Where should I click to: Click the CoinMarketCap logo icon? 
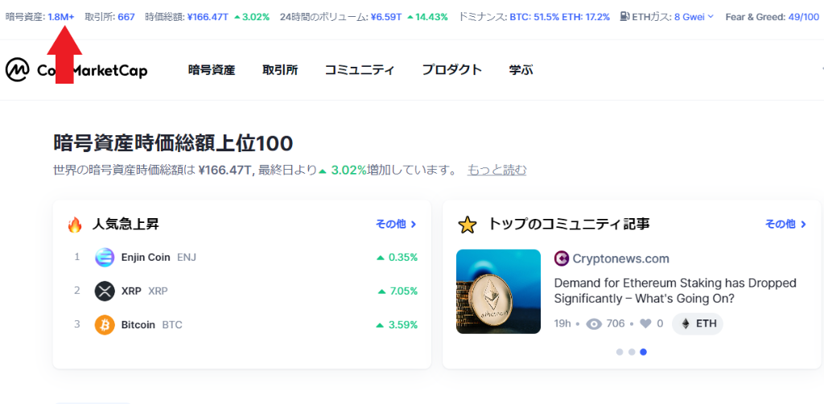[x=17, y=70]
